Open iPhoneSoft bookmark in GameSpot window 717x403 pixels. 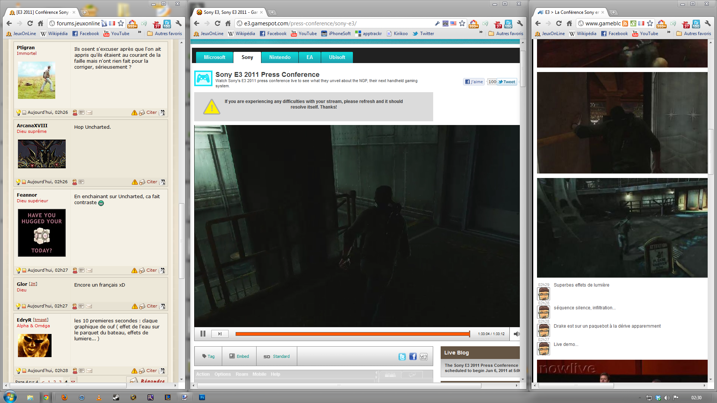pyautogui.click(x=336, y=34)
